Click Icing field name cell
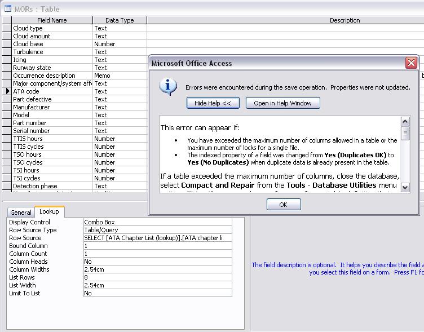Viewport: 424px width, 332px height. coord(52,60)
